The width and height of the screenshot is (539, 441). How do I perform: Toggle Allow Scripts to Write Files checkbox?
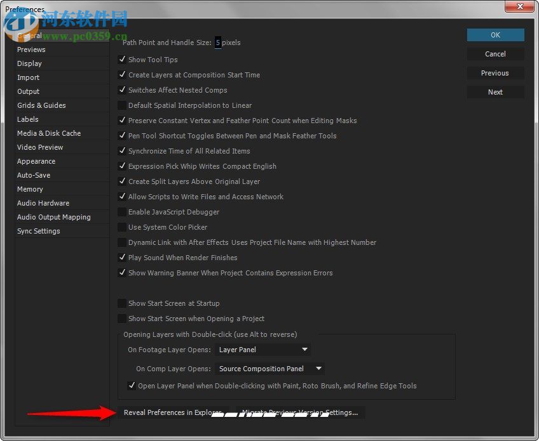coord(122,196)
